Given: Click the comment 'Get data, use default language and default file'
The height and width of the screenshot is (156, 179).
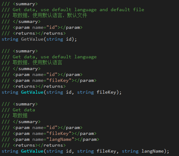Looking at the screenshot, I should click(x=78, y=10).
